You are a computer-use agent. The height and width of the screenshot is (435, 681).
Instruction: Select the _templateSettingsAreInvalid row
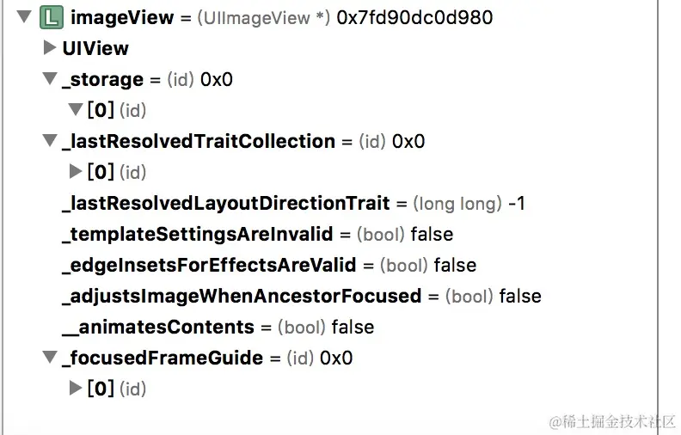(x=197, y=235)
